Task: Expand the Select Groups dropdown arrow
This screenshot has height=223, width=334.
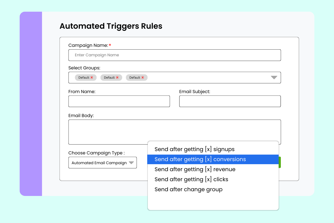Action: click(274, 77)
